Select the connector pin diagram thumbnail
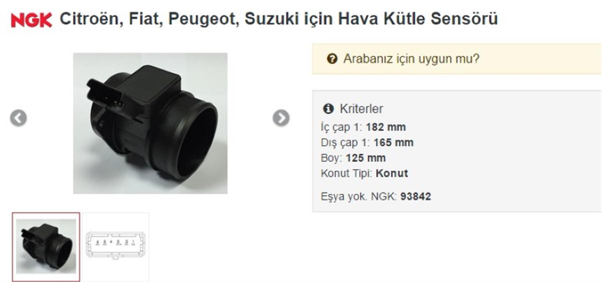602x282 pixels. point(115,246)
